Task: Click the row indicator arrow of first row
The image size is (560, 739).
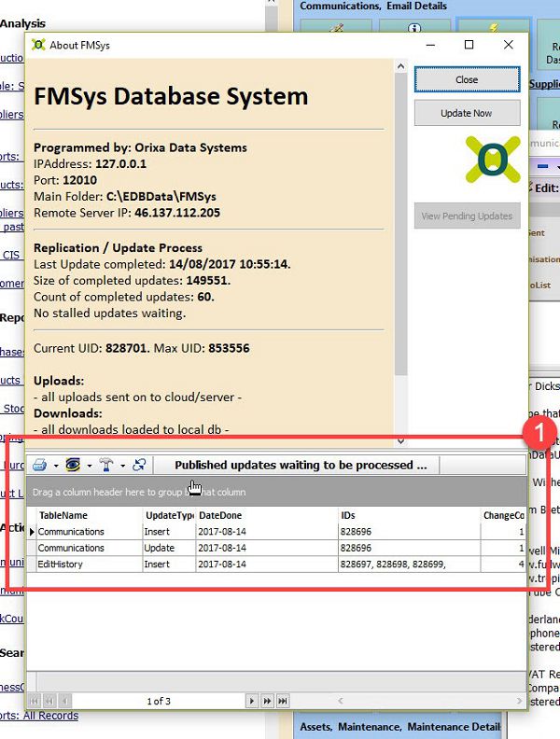Action: point(32,532)
